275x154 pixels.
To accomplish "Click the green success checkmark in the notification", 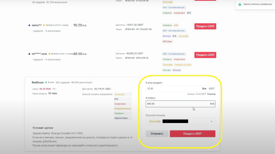I will [240, 5].
